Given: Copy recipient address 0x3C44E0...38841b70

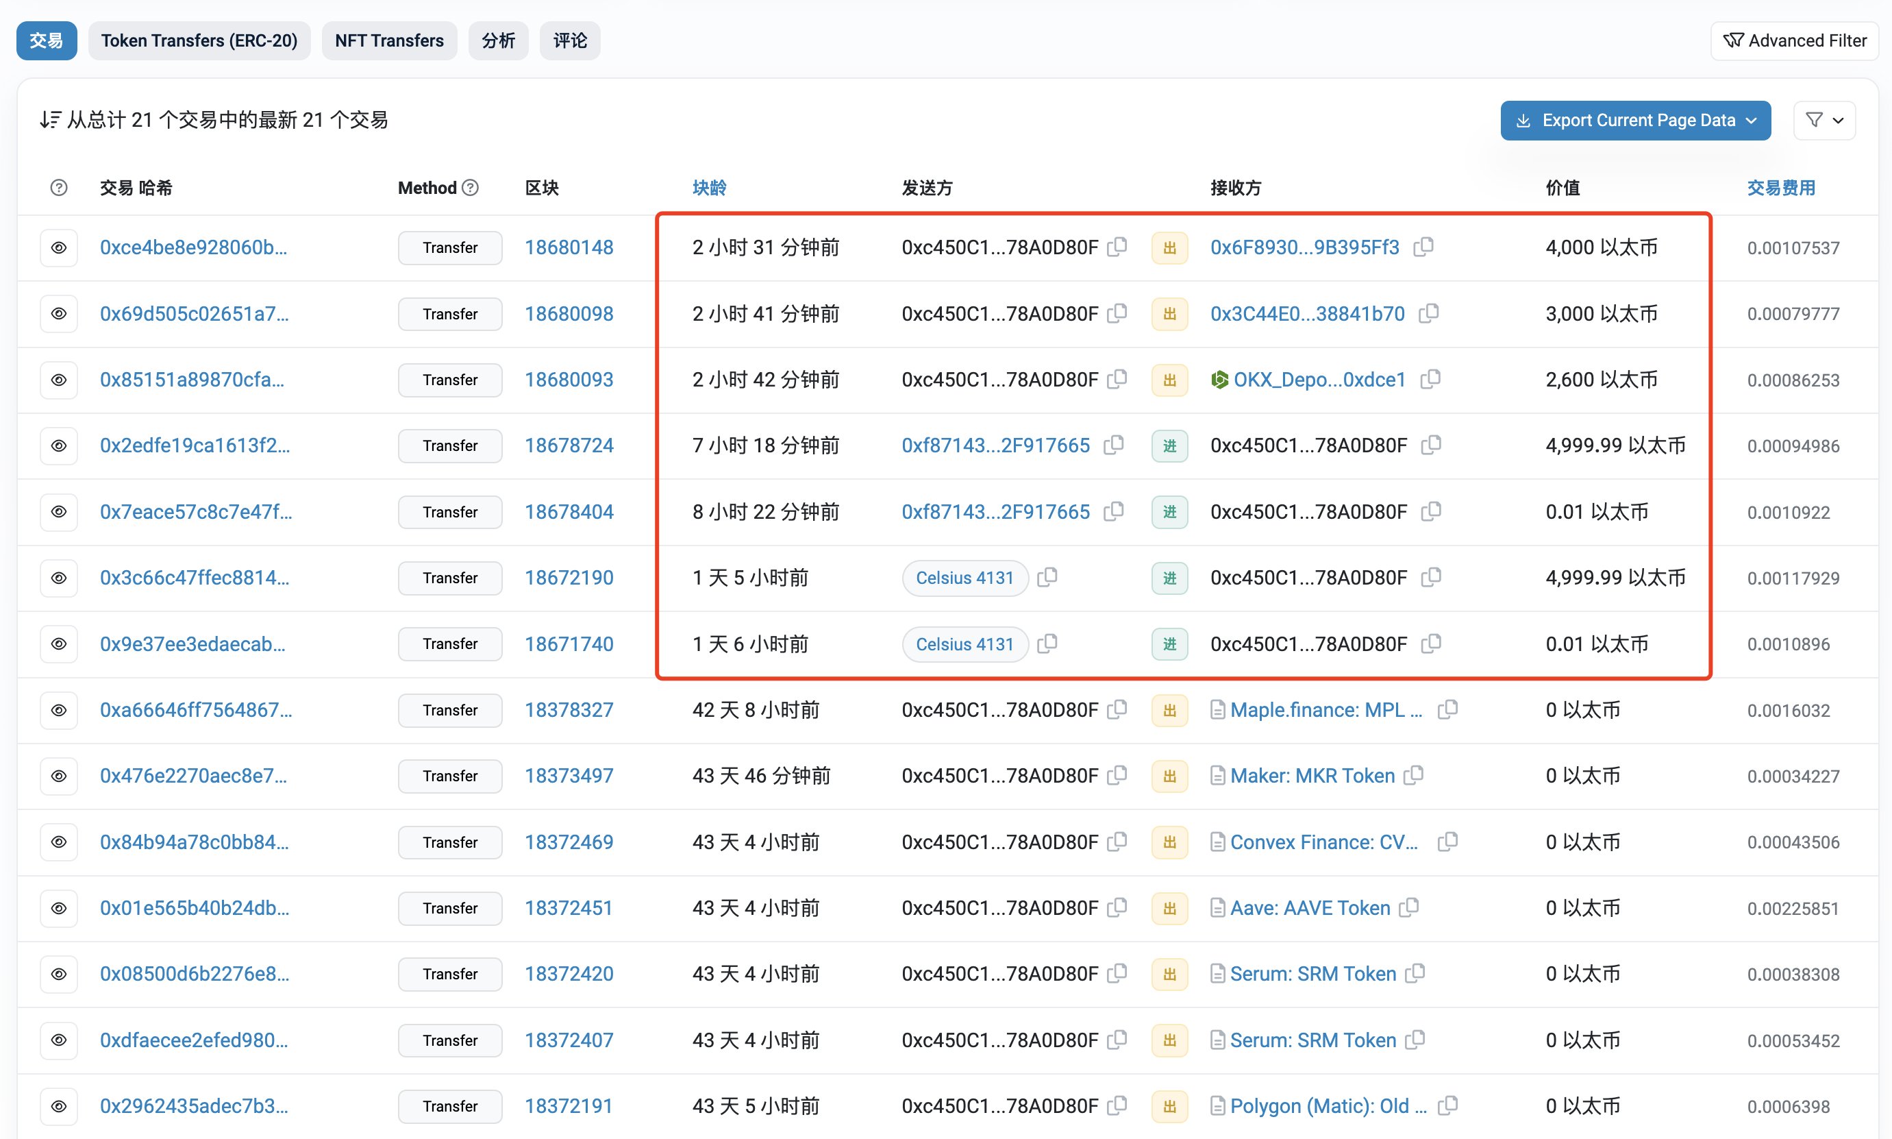Looking at the screenshot, I should (1428, 313).
